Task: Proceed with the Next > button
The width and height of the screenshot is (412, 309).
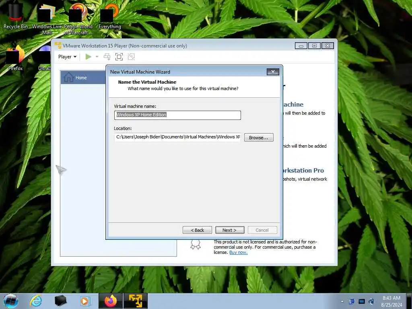Action: click(x=230, y=230)
